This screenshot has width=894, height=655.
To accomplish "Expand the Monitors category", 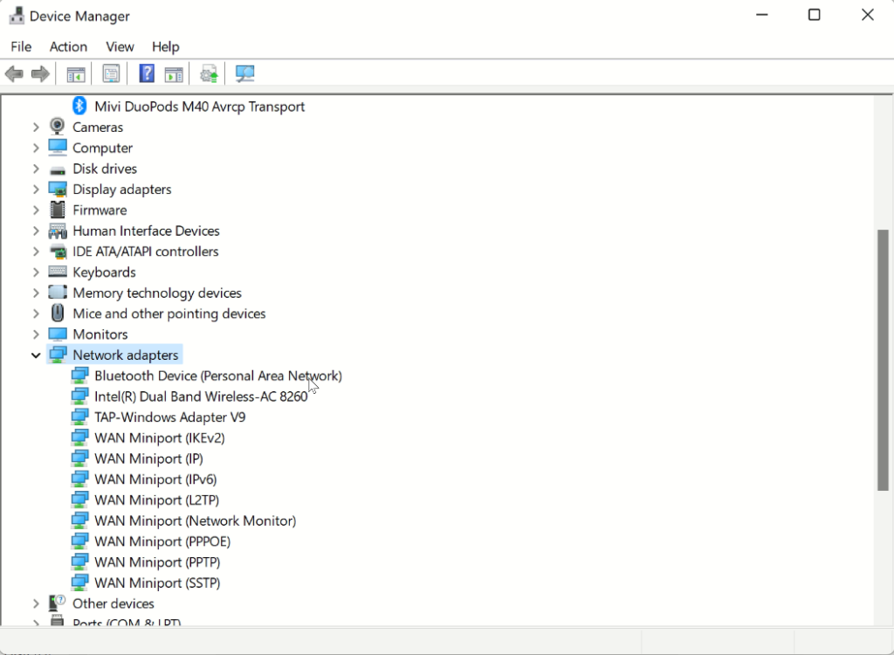I will tap(36, 334).
